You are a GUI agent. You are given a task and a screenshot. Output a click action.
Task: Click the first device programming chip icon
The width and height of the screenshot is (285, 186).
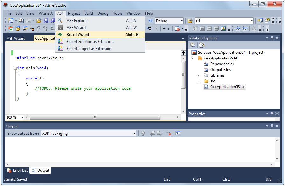pos(238,29)
